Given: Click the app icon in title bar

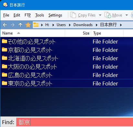Looking at the screenshot, I should pyautogui.click(x=6, y=5).
